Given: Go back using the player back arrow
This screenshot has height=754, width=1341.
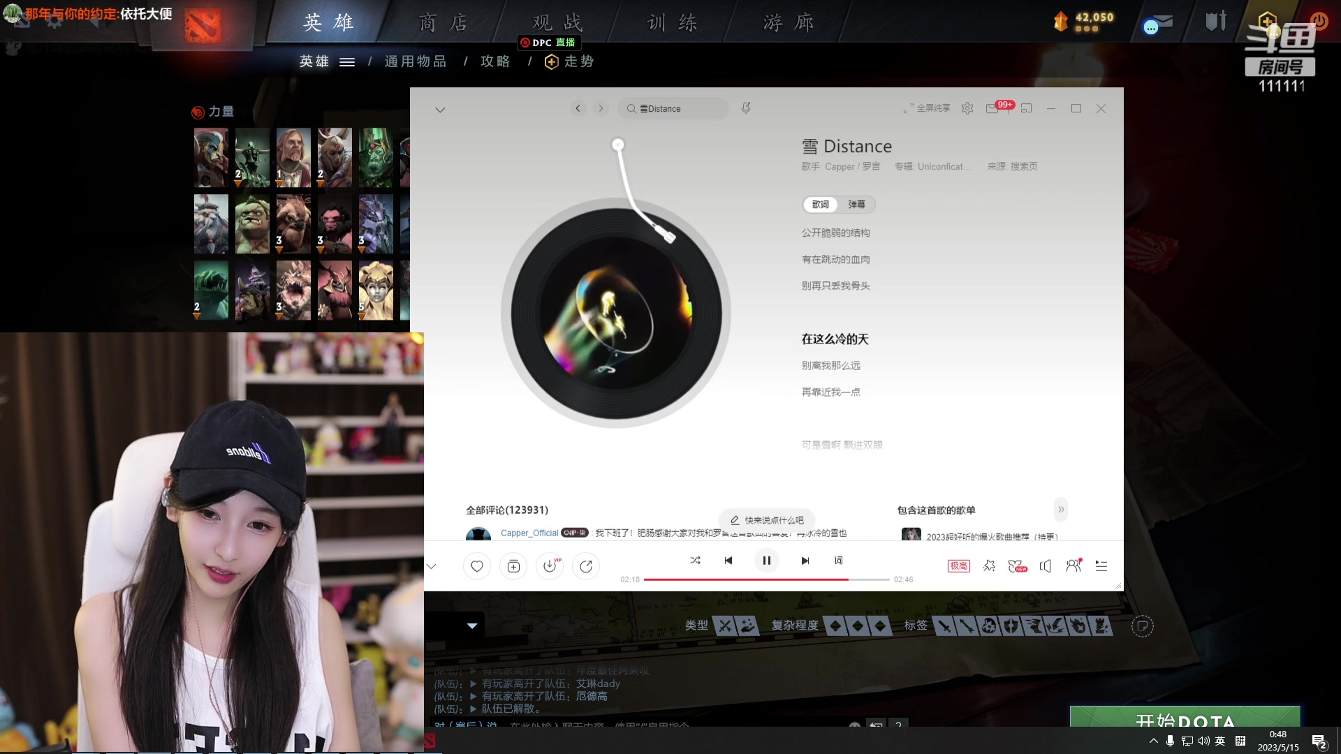Looking at the screenshot, I should (578, 108).
